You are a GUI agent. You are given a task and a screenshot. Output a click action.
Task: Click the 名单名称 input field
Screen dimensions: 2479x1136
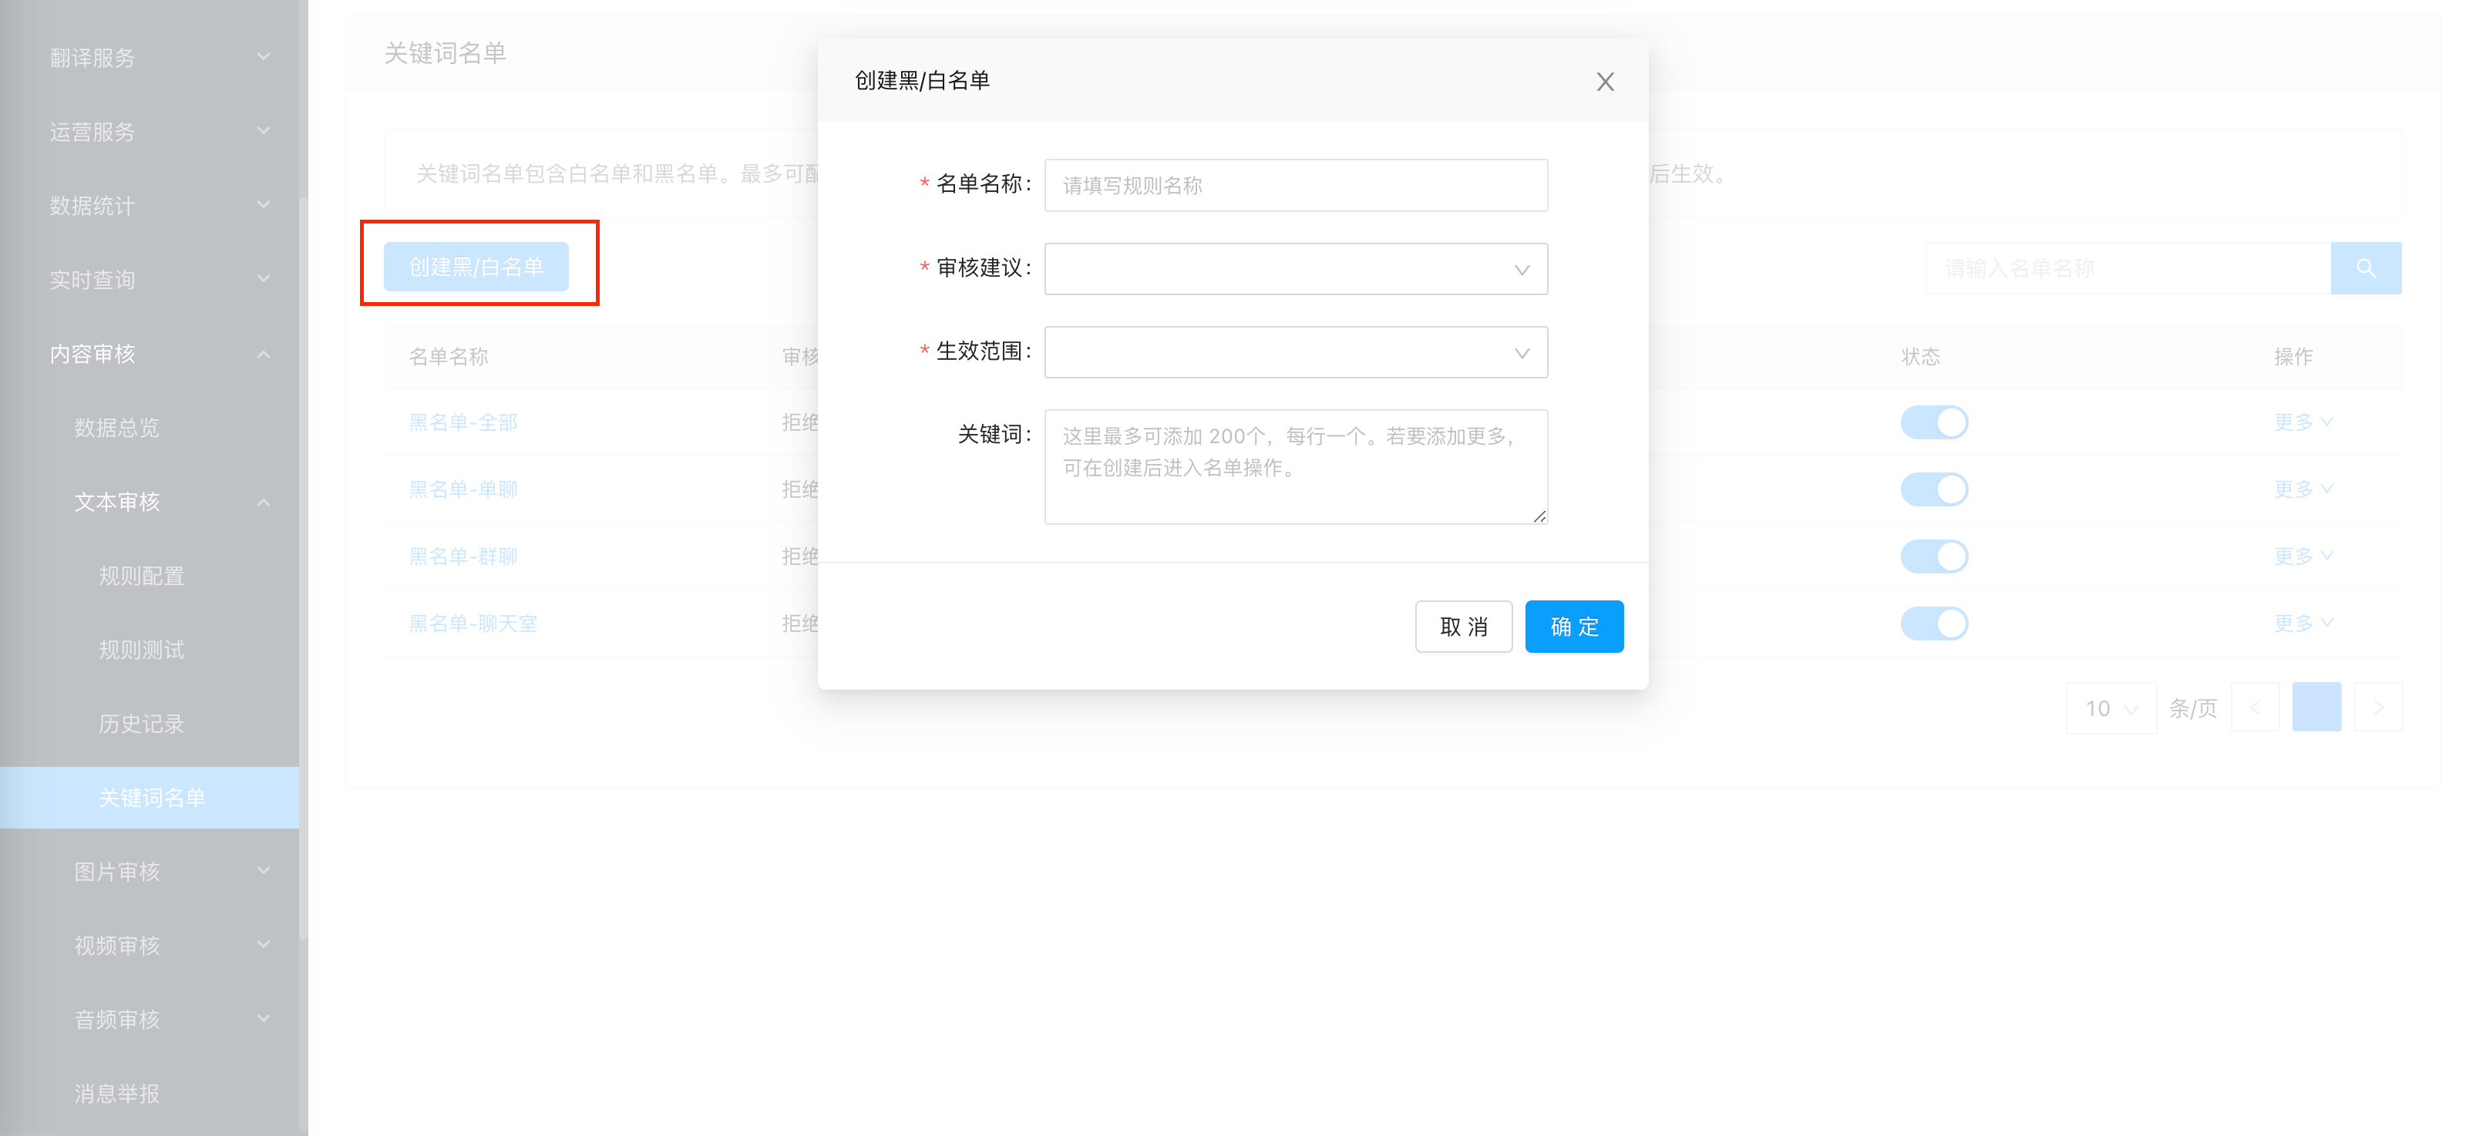(x=1295, y=186)
